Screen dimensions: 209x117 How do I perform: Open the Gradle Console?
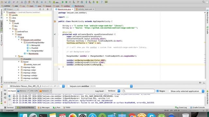coord(197,108)
